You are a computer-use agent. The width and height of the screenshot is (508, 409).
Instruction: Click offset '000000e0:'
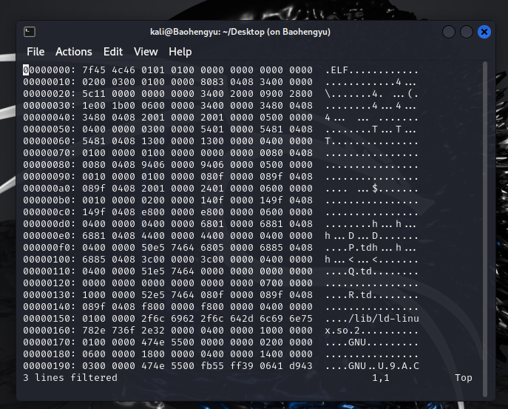[x=50, y=236]
